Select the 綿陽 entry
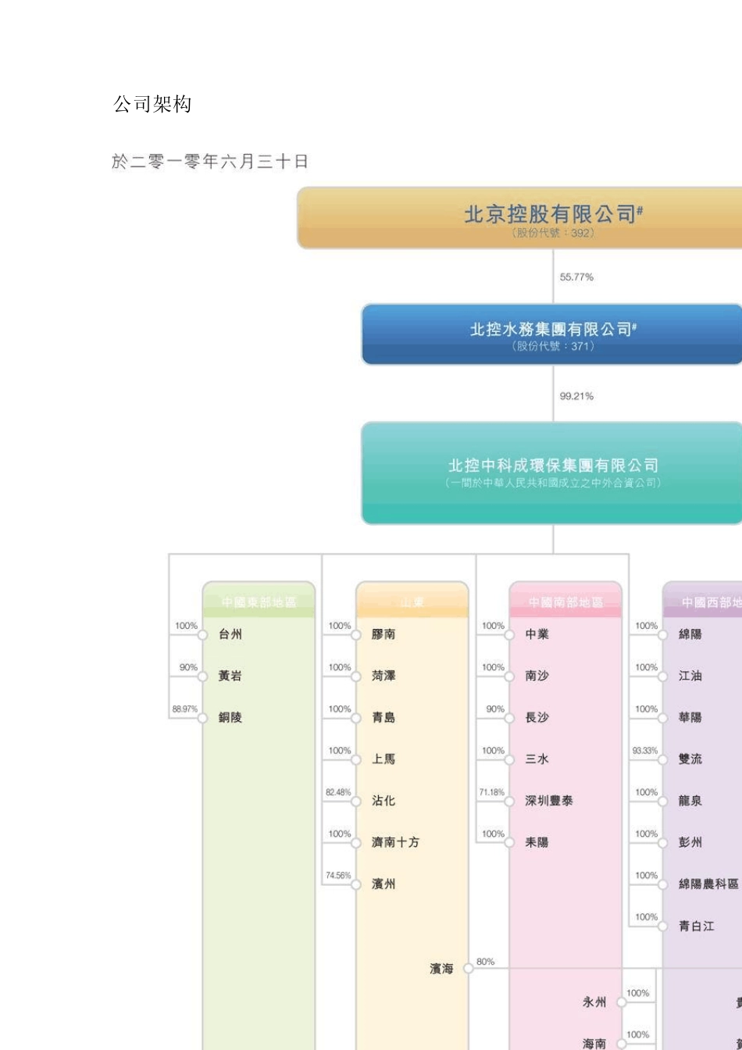742x1050 pixels. 690,634
